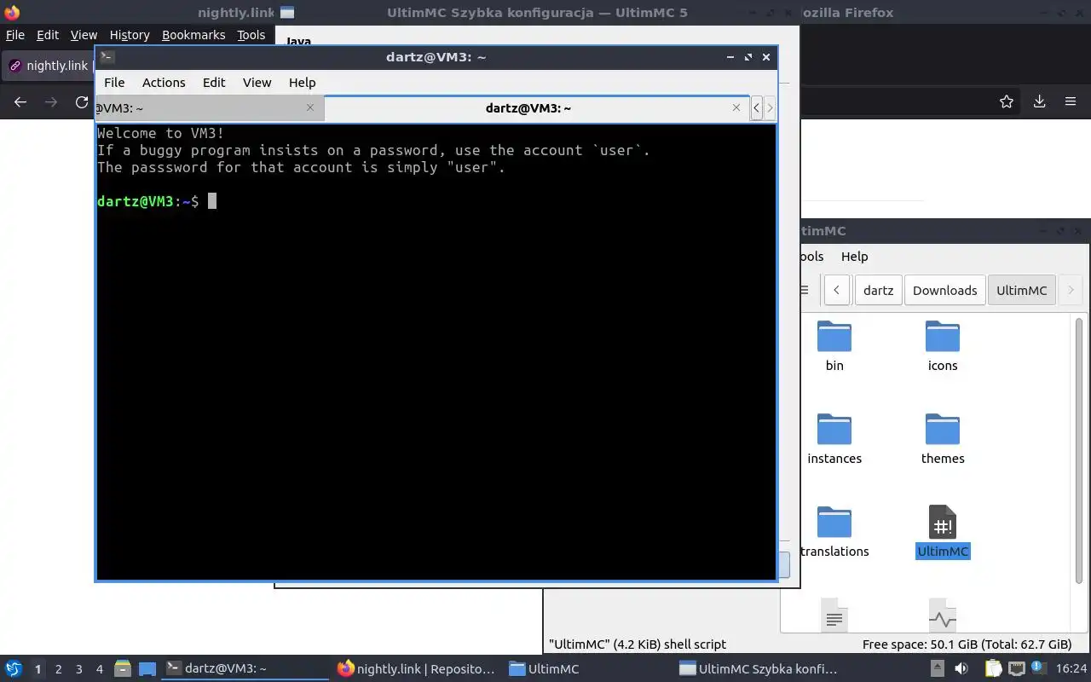
Task: Open the Firefox History menu
Action: [x=130, y=35]
